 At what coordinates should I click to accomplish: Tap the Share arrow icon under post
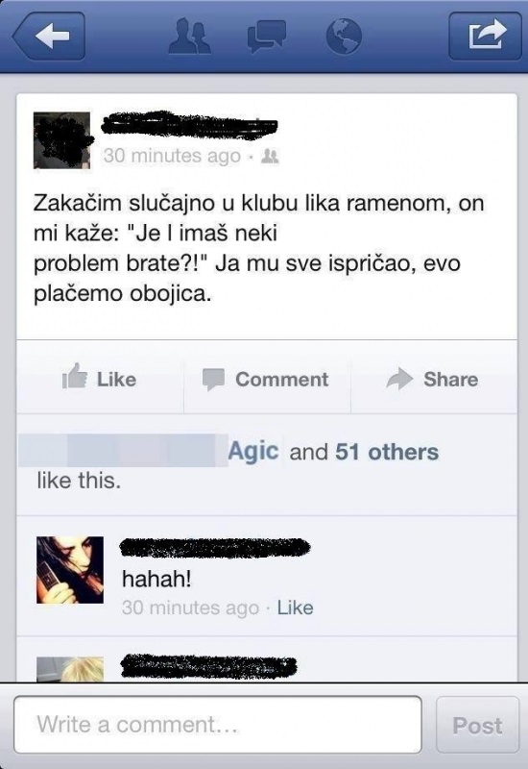[x=399, y=379]
